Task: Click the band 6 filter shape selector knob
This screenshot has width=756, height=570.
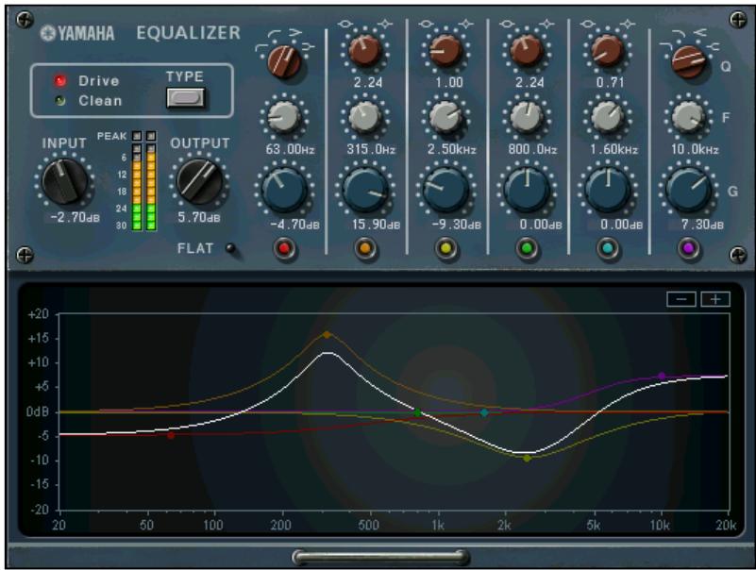Action: coord(688,62)
